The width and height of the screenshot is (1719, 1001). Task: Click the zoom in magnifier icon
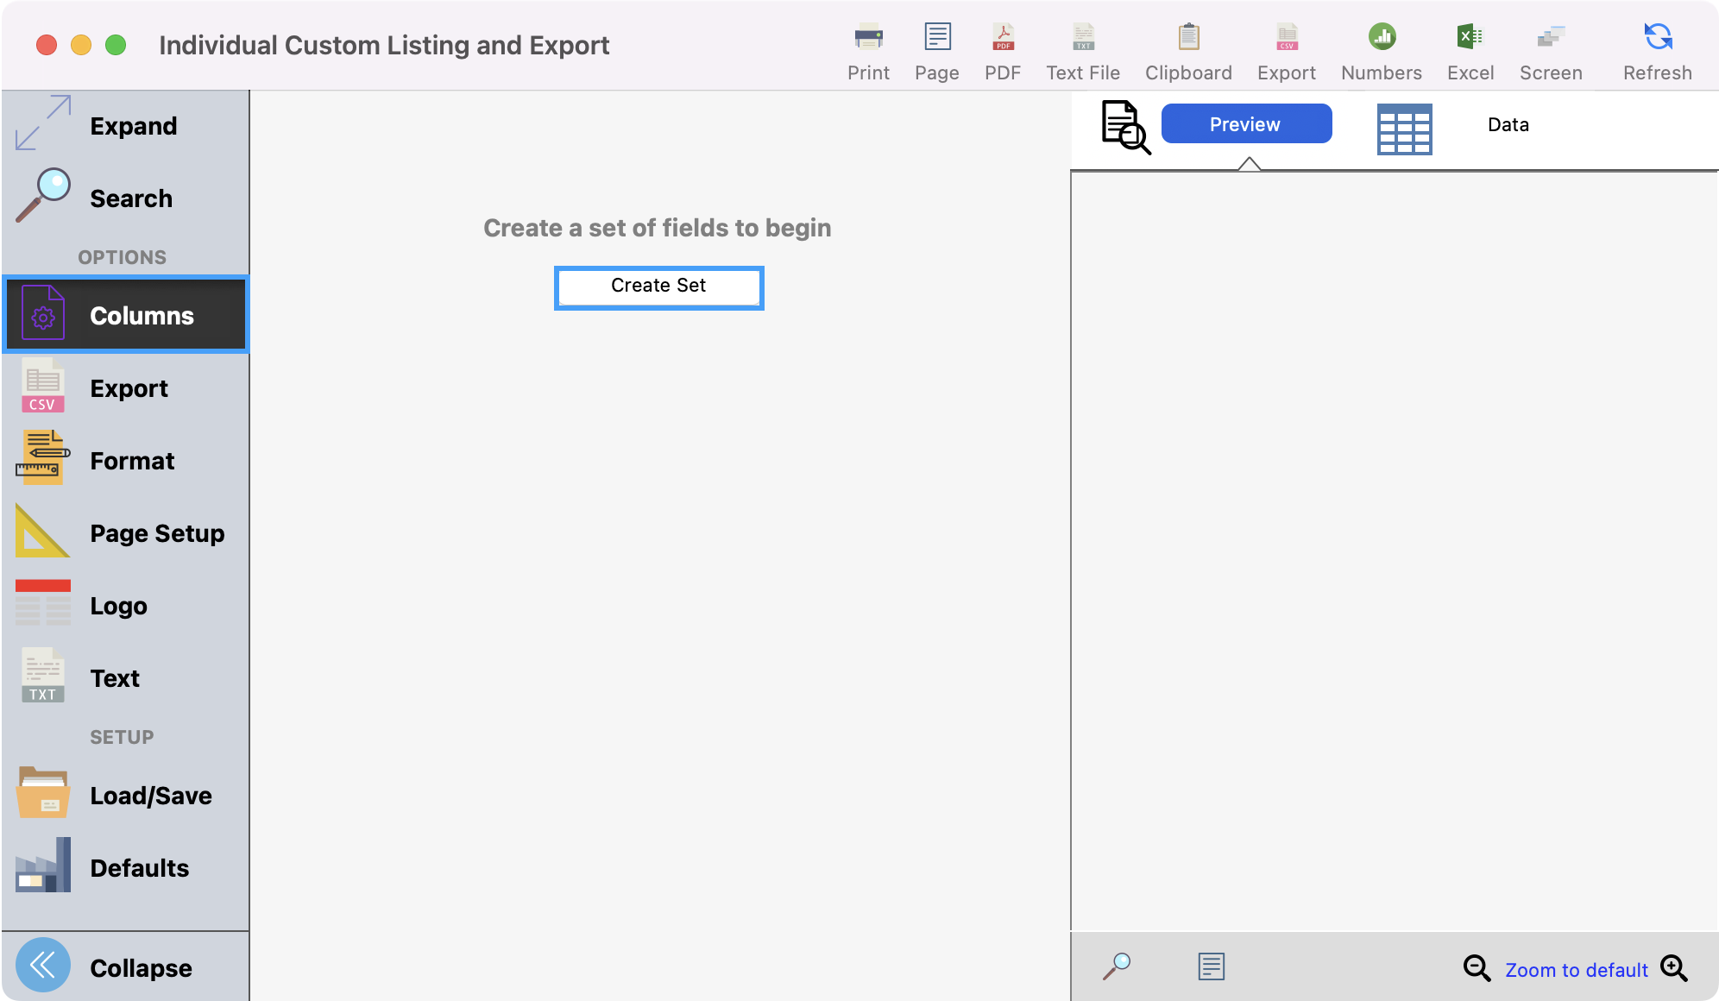coord(1674,968)
